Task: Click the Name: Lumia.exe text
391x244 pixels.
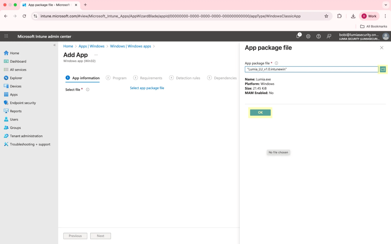Action: pyautogui.click(x=258, y=79)
